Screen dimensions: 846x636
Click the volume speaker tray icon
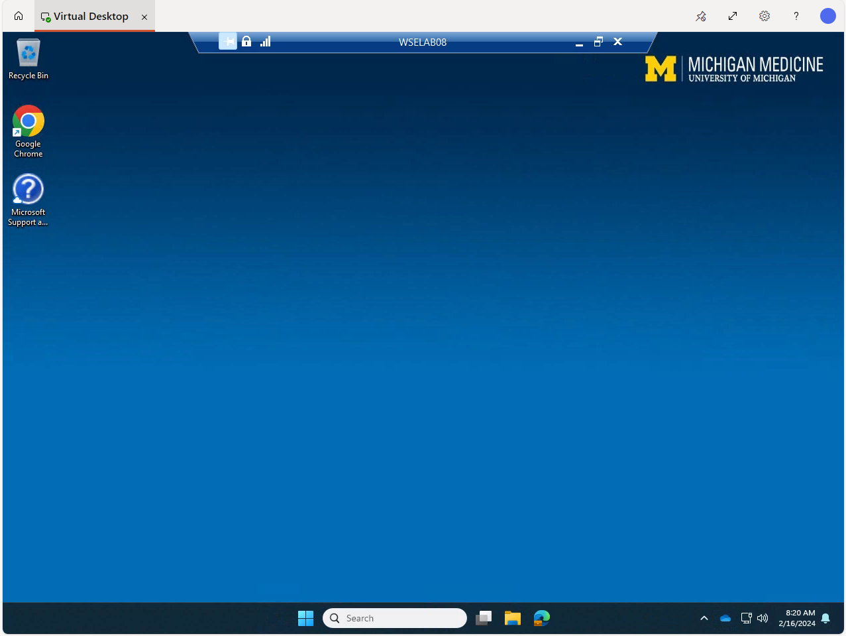[763, 618]
